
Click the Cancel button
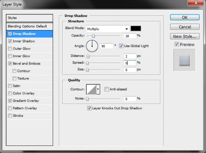[x=185, y=27]
